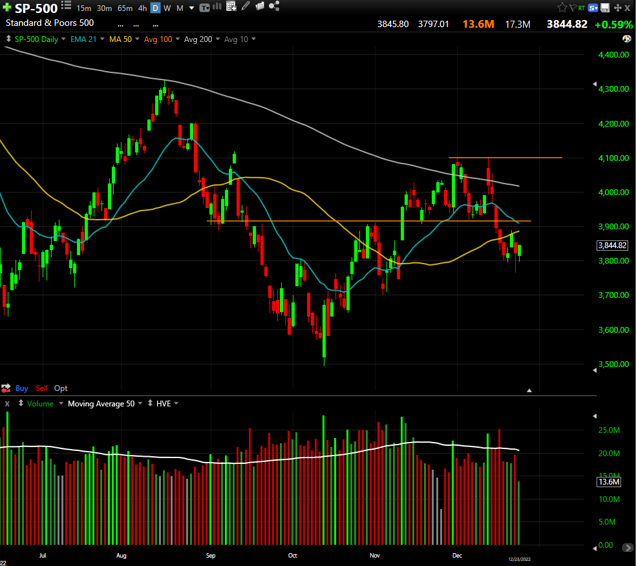Click the 3,844.82 current price marker

pyautogui.click(x=613, y=246)
